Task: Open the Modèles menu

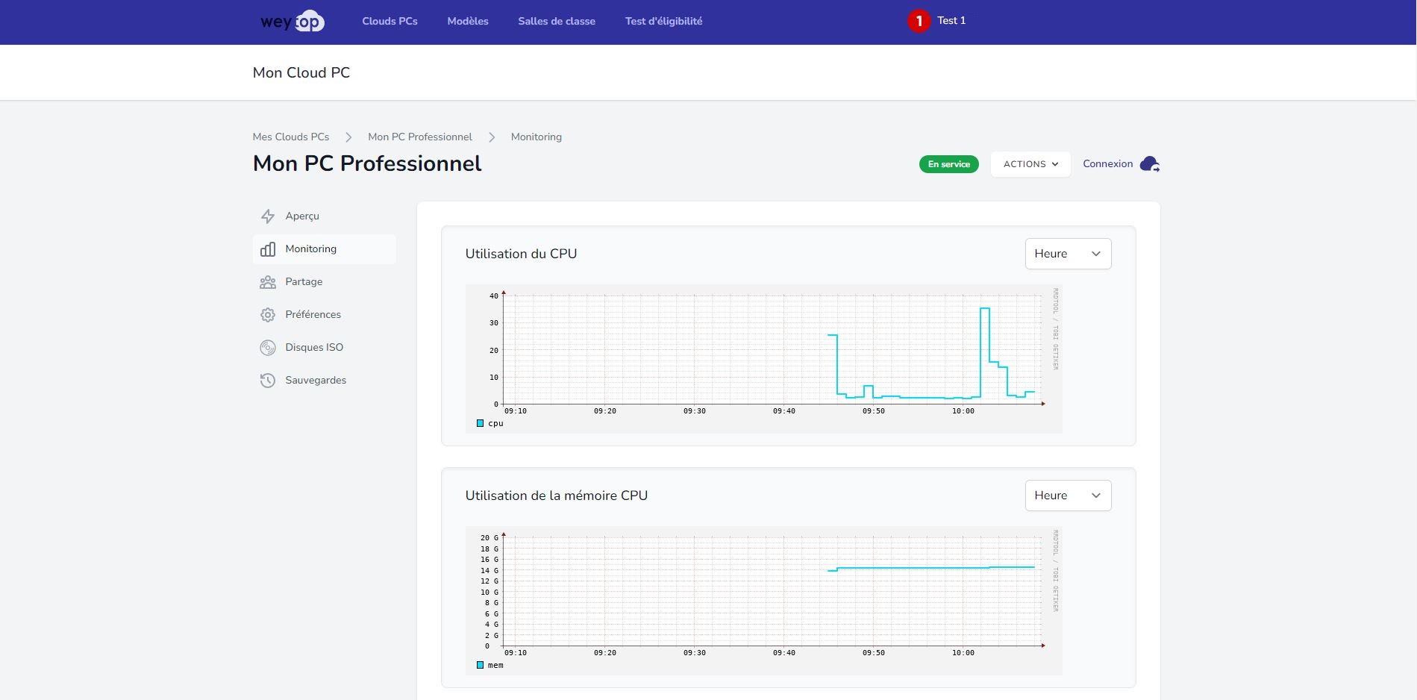Action: 467,21
